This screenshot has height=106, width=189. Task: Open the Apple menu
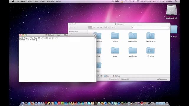pyautogui.click(x=13, y=1)
